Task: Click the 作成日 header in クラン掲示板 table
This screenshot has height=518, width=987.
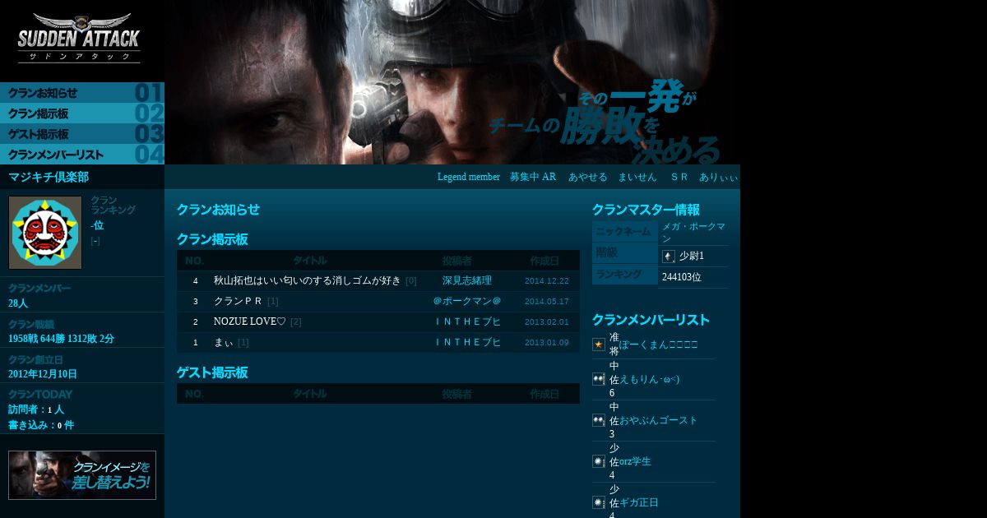Action: click(544, 261)
